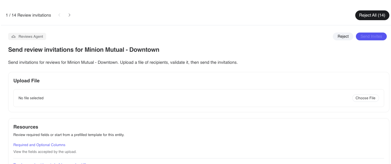This screenshot has height=164, width=391.
Task: Click the Upload File section heading
Action: [26, 81]
